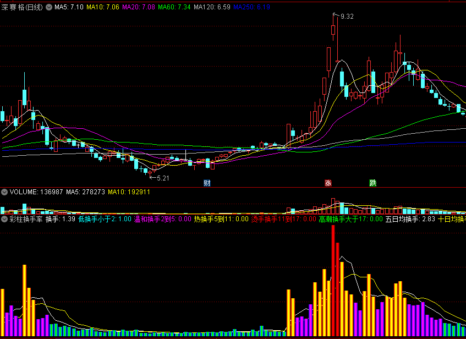The height and width of the screenshot is (339, 466).
Task: Click the volume MA10: 192911 label
Action: (129, 192)
